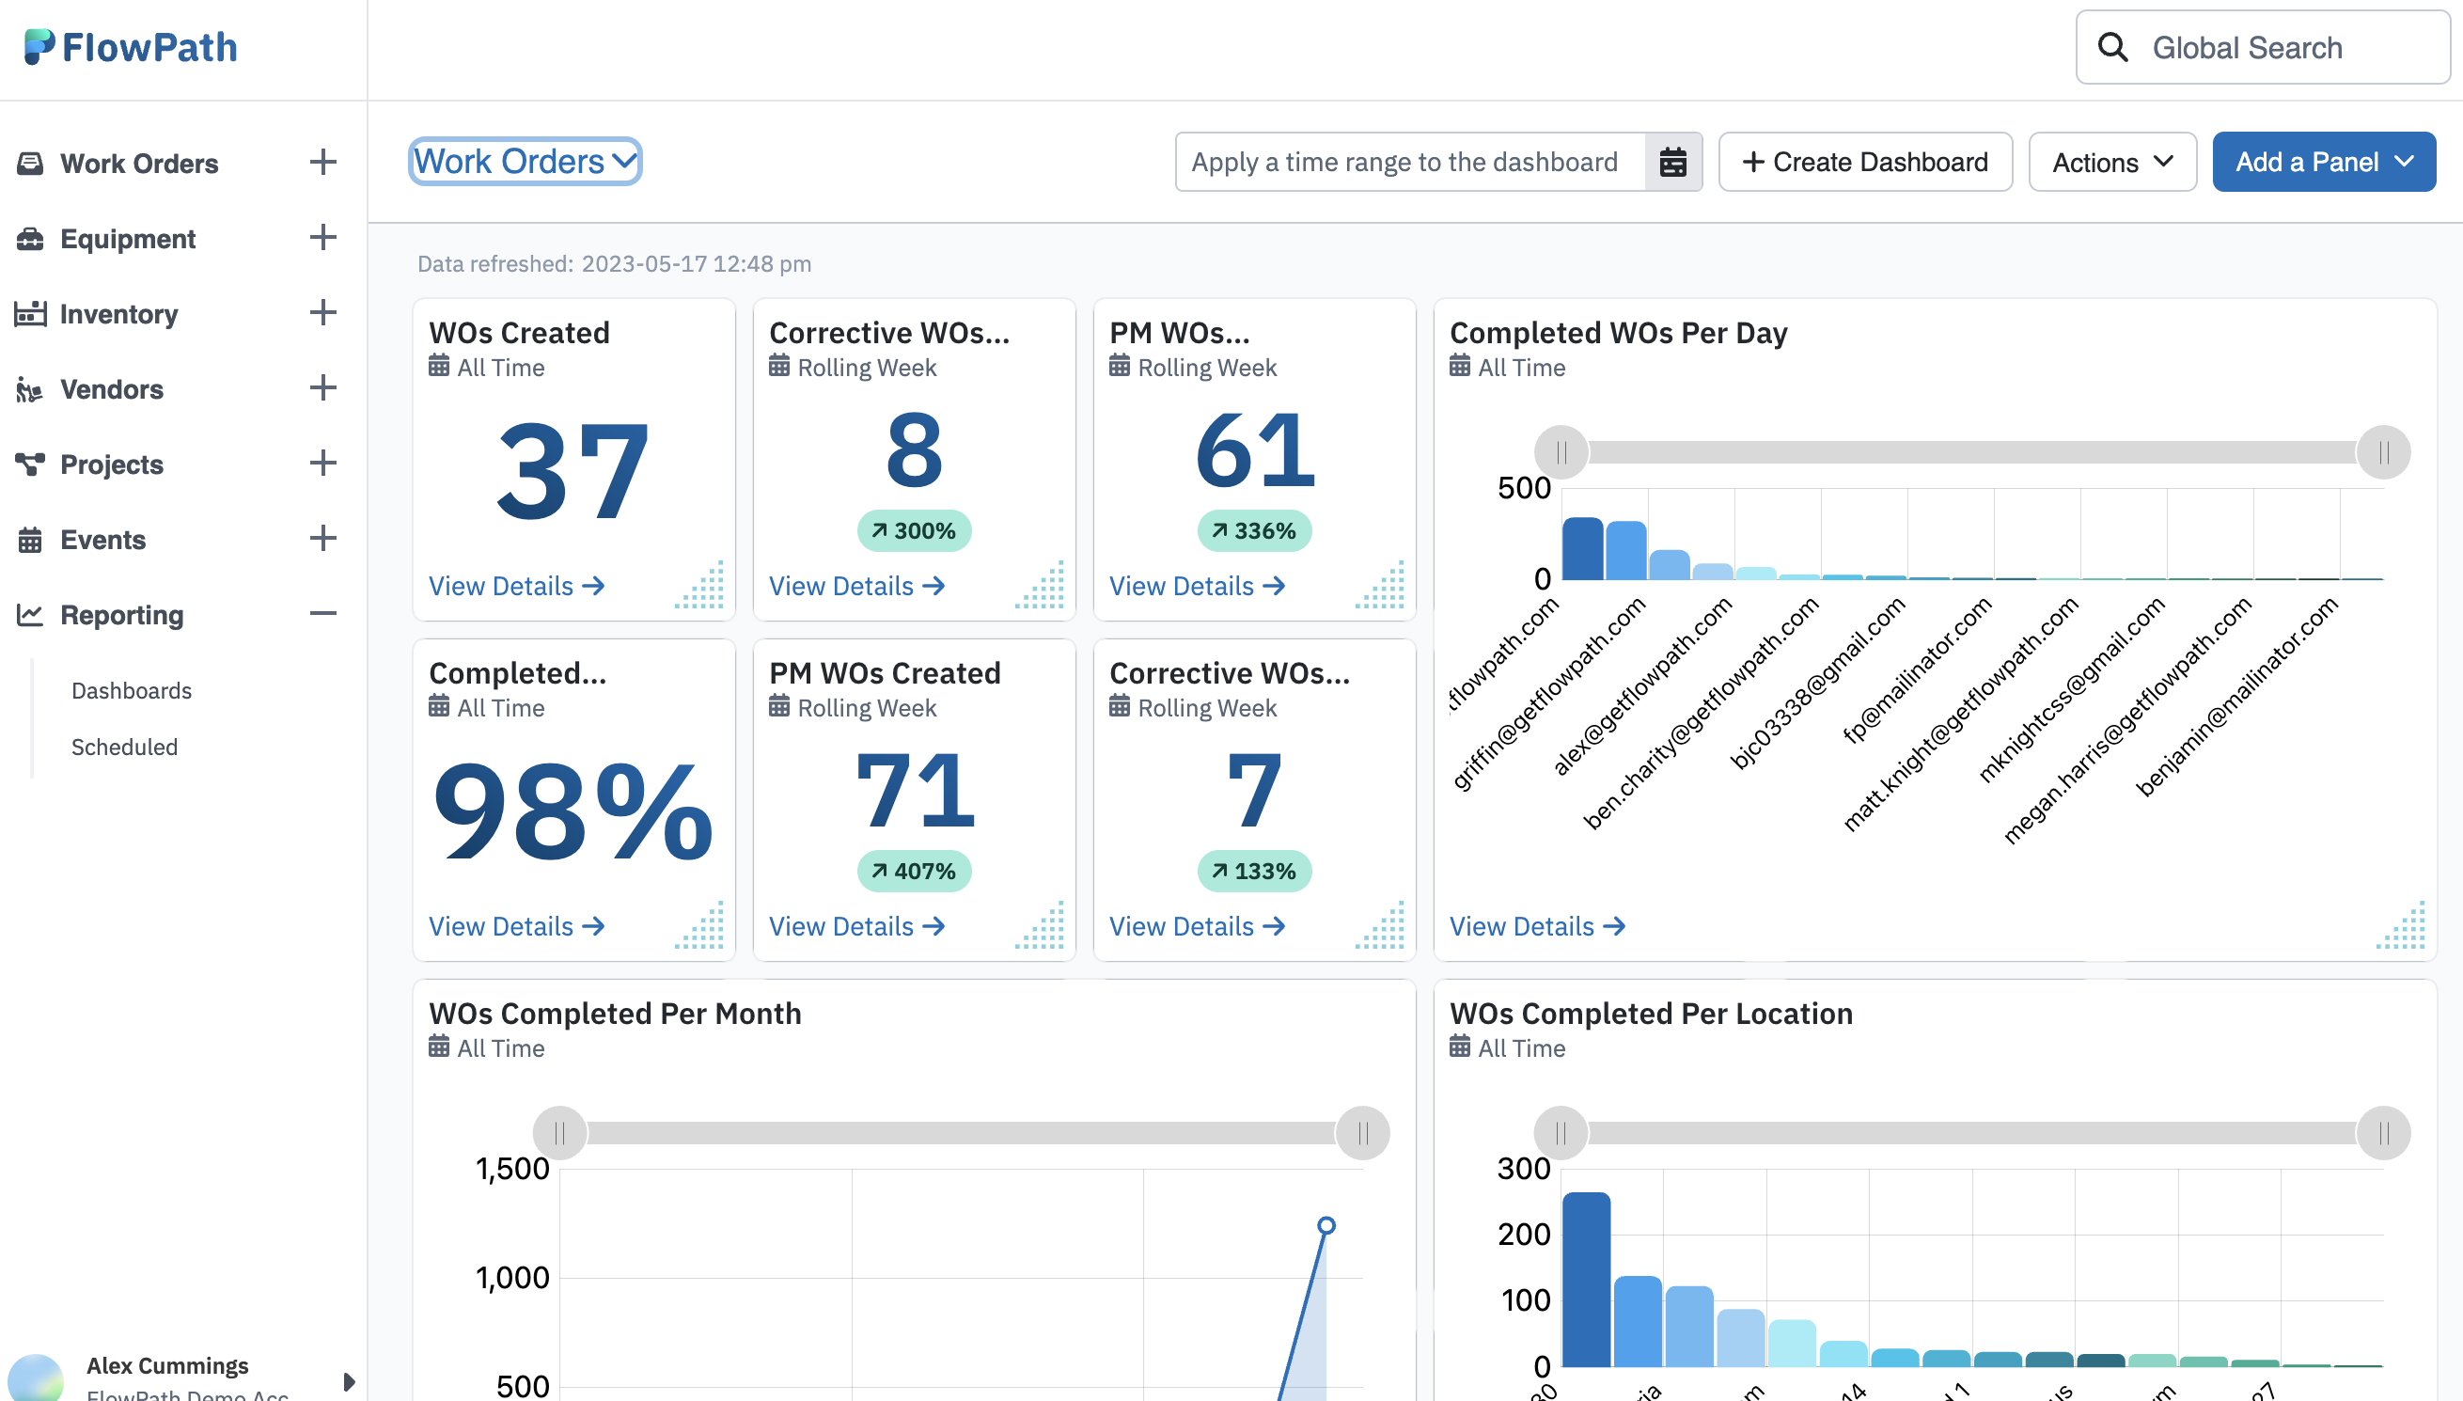Select the Projects icon in the navigation

[31, 464]
